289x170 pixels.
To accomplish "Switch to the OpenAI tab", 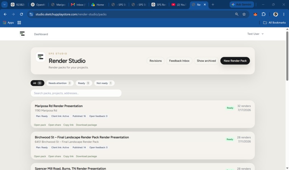I will tap(38, 5).
